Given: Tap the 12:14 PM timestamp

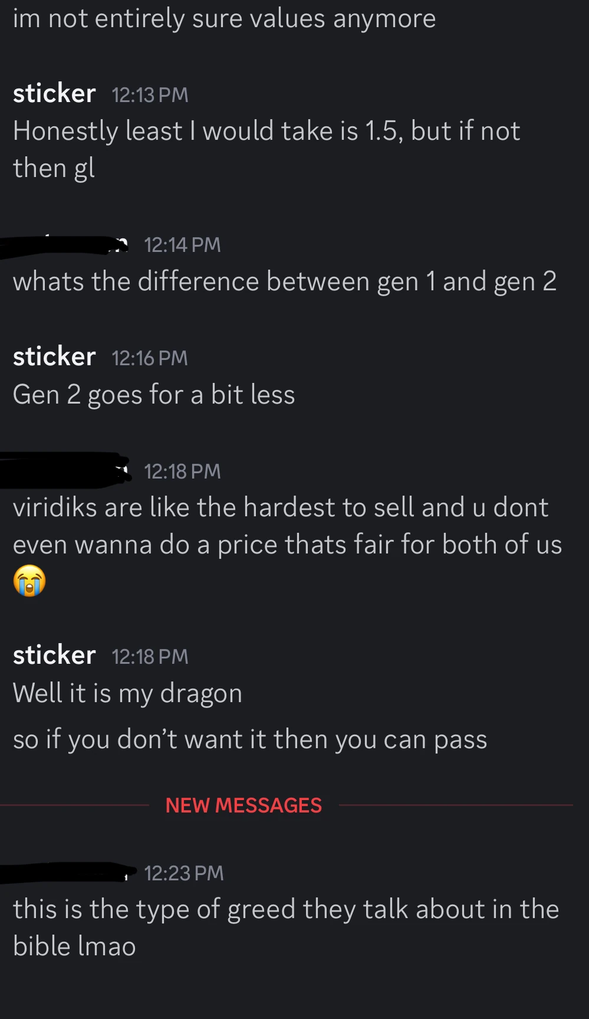Looking at the screenshot, I should point(182,245).
